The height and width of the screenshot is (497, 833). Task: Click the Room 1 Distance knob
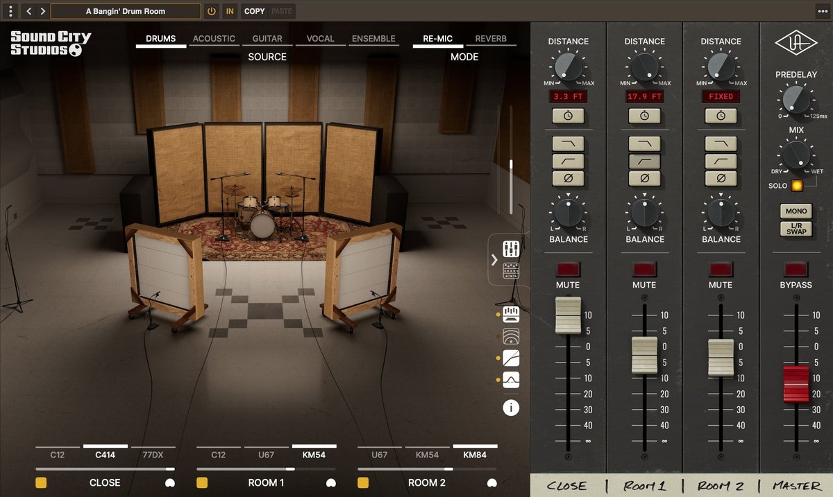[644, 67]
